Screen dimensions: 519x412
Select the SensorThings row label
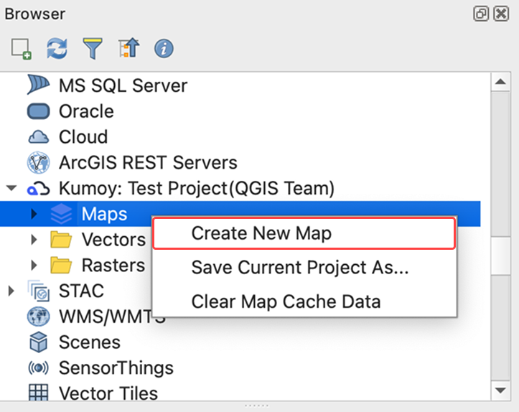tap(116, 368)
